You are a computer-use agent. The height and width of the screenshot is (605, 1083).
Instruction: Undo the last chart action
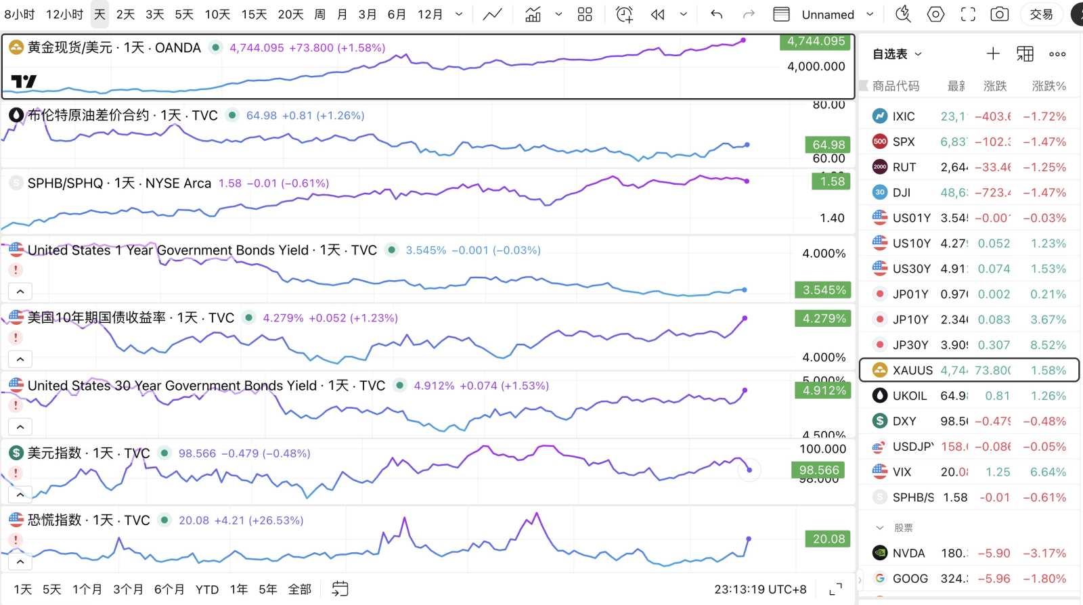click(x=717, y=14)
